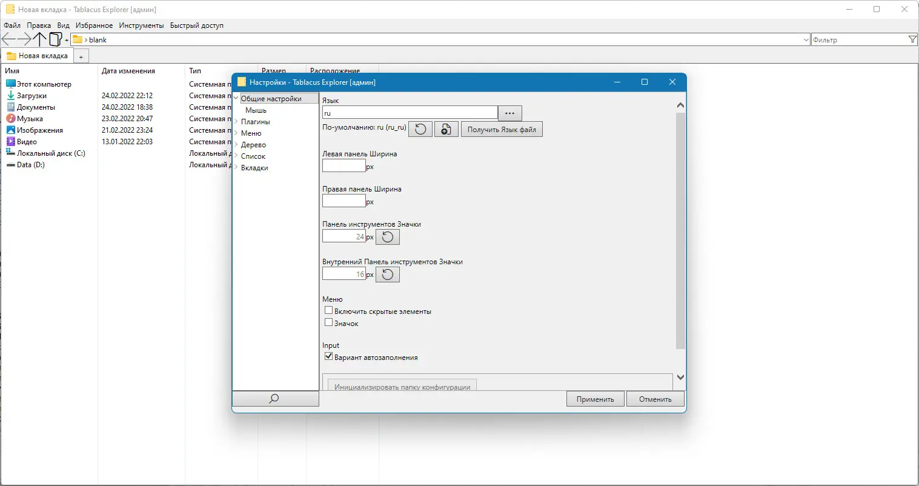Select date cell 13.01.2022 22:03
The width and height of the screenshot is (919, 486).
(x=127, y=142)
